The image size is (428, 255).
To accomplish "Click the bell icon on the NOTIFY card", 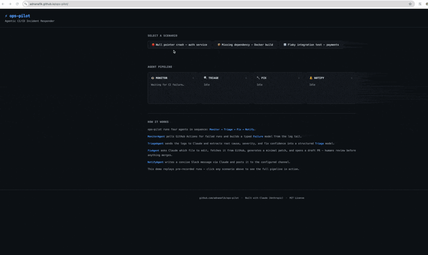I will pyautogui.click(x=310, y=78).
